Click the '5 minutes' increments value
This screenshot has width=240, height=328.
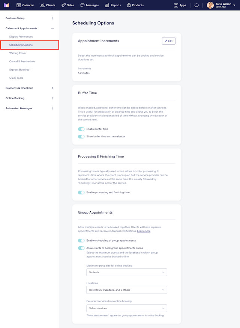coord(84,73)
